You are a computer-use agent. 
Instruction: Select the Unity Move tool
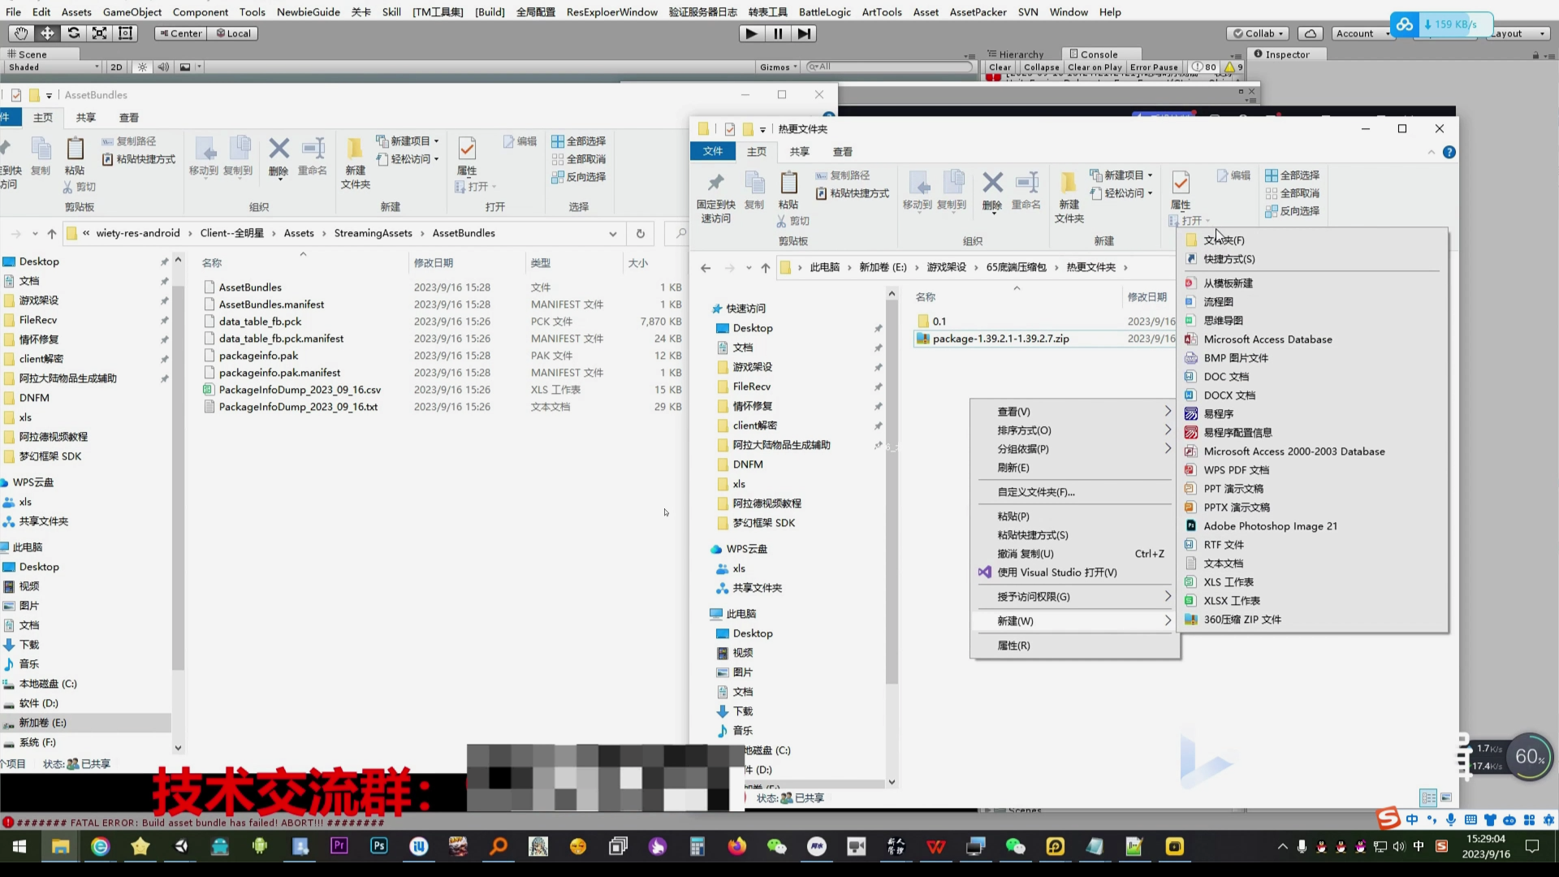[47, 33]
